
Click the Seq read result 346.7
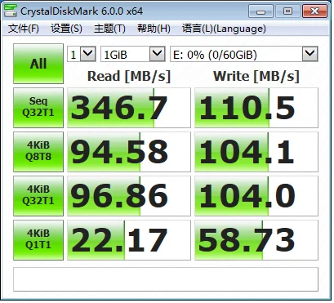(129, 108)
